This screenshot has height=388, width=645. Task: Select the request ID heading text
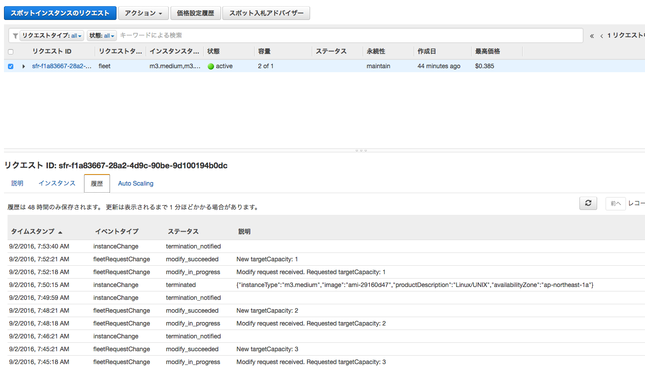click(116, 166)
